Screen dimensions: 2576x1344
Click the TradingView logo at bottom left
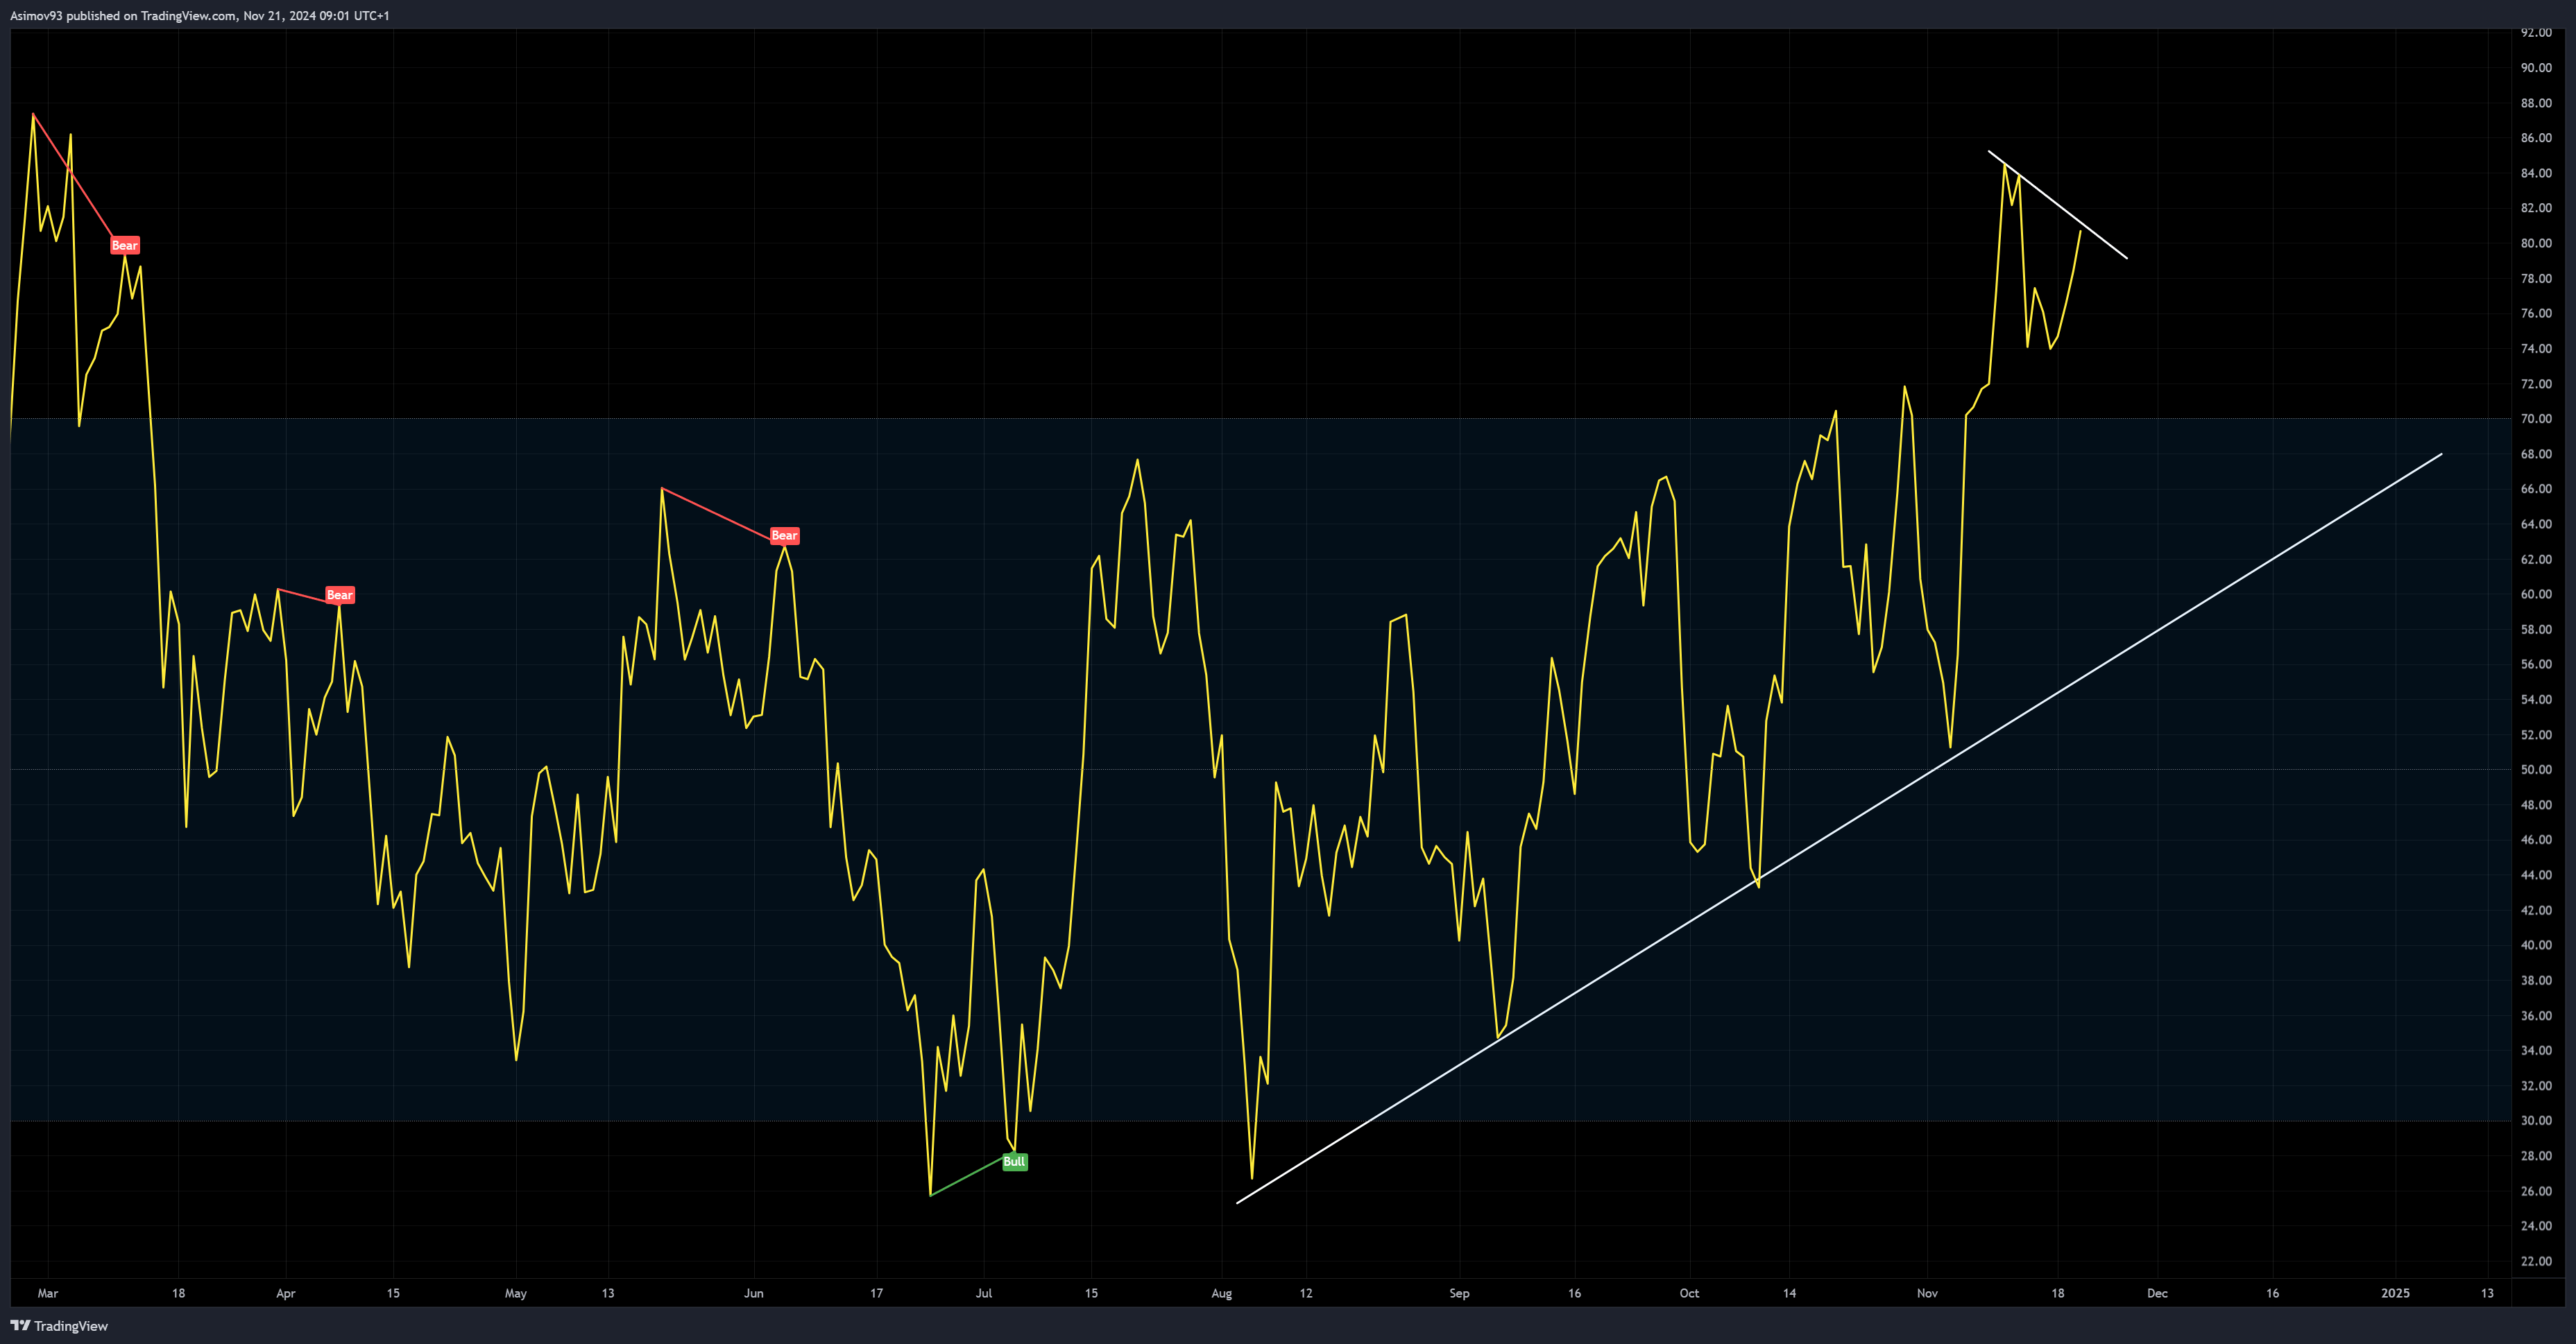59,1326
